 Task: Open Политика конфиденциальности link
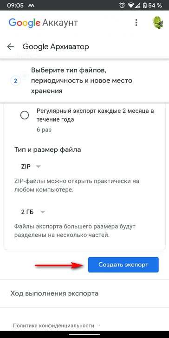53,325
